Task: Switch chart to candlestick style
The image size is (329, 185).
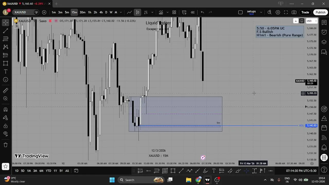Action: pyautogui.click(x=138, y=12)
